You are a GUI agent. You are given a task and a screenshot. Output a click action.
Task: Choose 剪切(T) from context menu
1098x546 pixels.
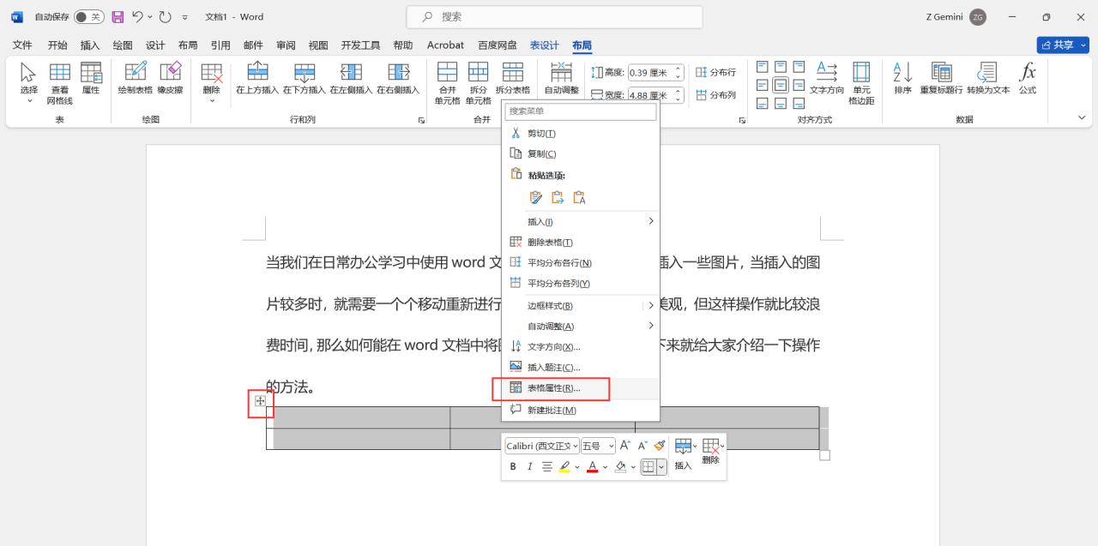tap(581, 133)
